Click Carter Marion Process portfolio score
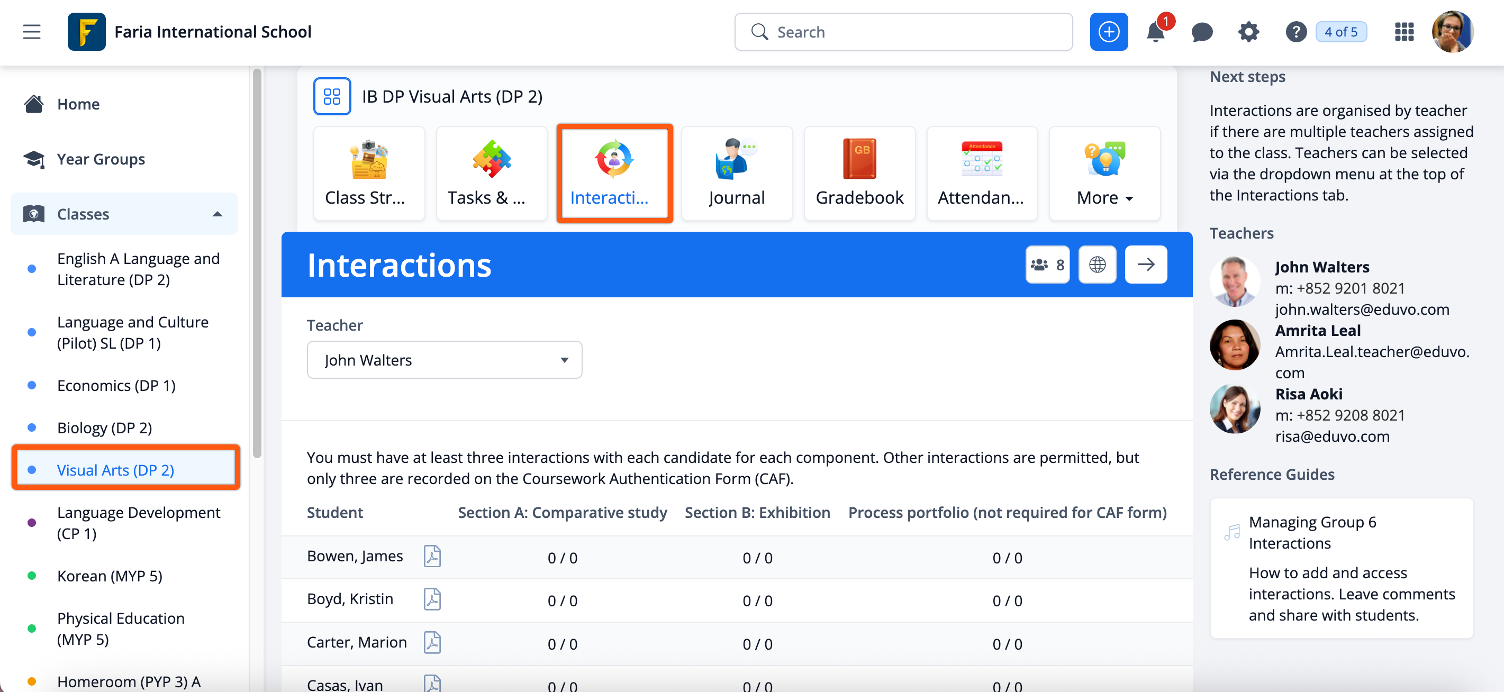Image resolution: width=1504 pixels, height=692 pixels. click(x=1007, y=645)
